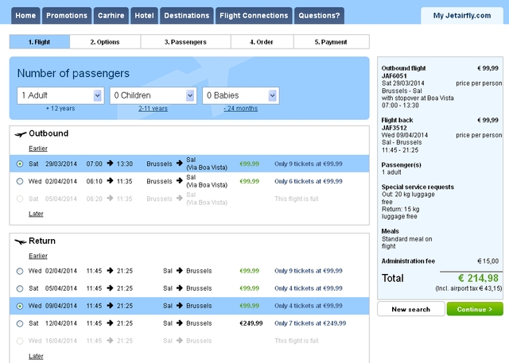Select return flight Wed 02/04/2014 radio

pos(20,272)
